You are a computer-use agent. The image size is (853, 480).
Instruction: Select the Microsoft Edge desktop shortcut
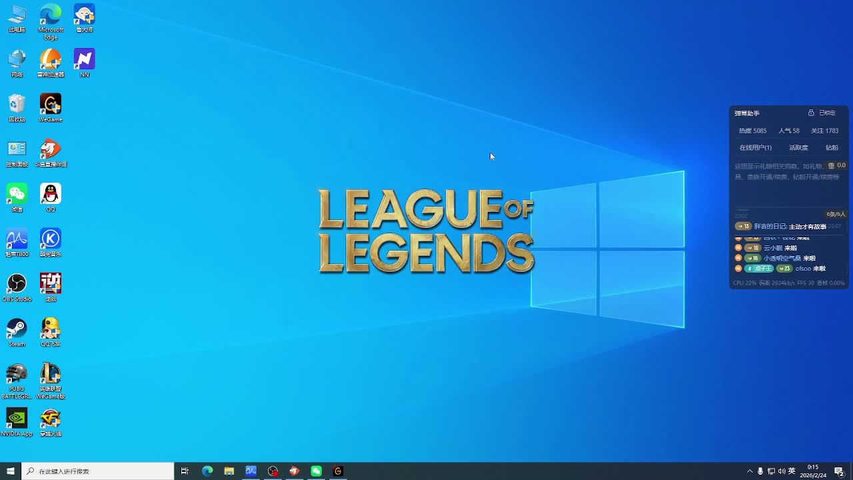click(51, 15)
